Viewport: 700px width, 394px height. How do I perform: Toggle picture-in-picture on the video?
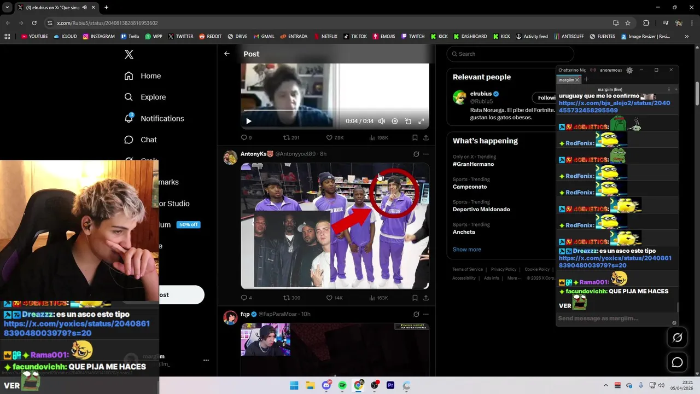pyautogui.click(x=408, y=121)
